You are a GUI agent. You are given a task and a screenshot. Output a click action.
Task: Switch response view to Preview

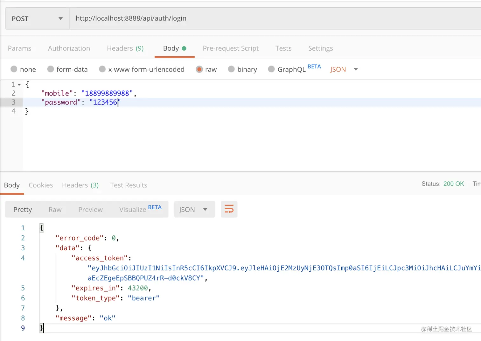coord(90,210)
